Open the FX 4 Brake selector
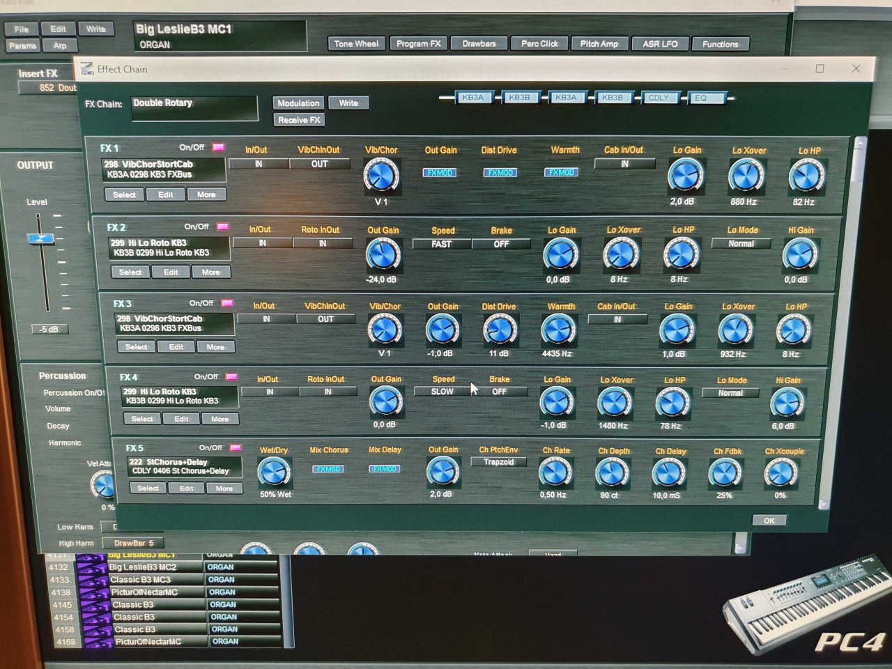This screenshot has width=892, height=669. (499, 392)
